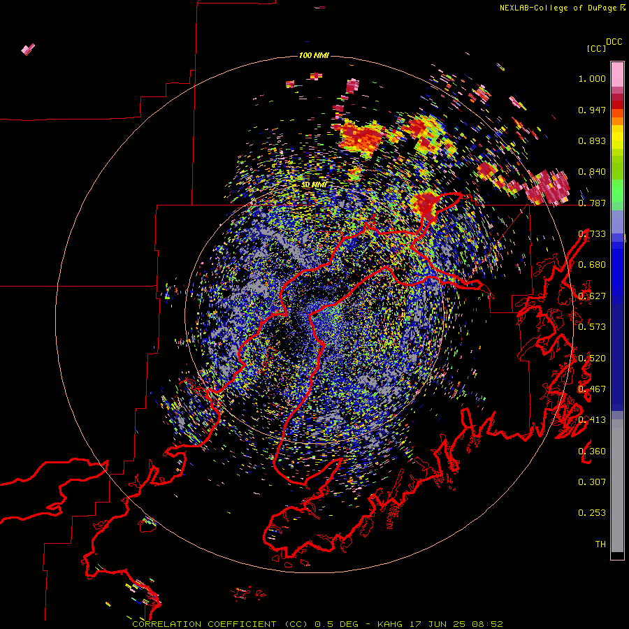This screenshot has height=629, width=629.
Task: Pick the dark navy swatch on the color bar
Action: click(617, 356)
